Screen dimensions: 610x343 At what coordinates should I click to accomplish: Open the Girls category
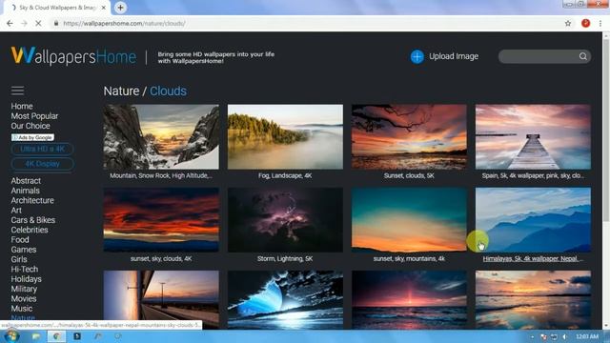19,259
